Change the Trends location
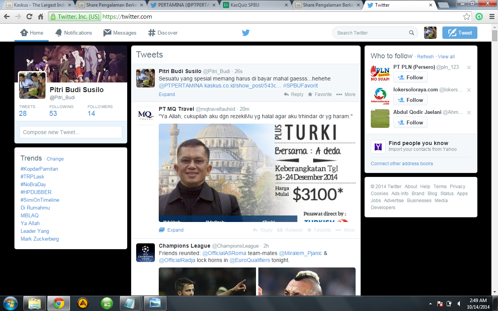 tap(55, 159)
